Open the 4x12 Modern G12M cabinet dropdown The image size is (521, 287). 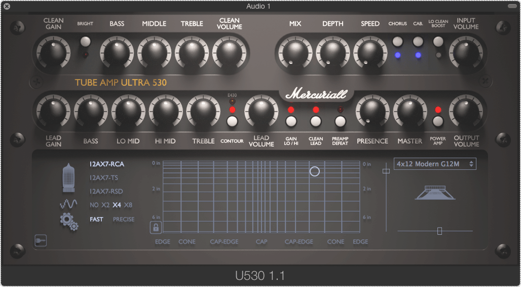point(435,164)
